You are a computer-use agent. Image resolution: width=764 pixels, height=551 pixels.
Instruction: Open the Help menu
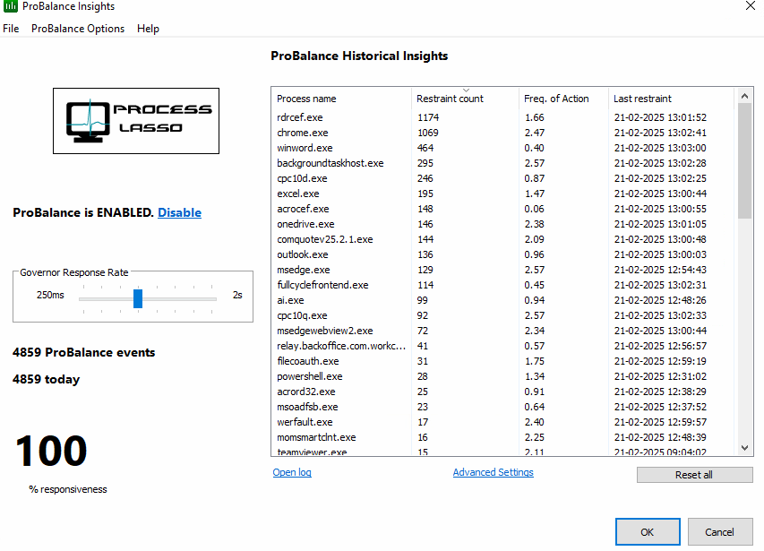(148, 29)
